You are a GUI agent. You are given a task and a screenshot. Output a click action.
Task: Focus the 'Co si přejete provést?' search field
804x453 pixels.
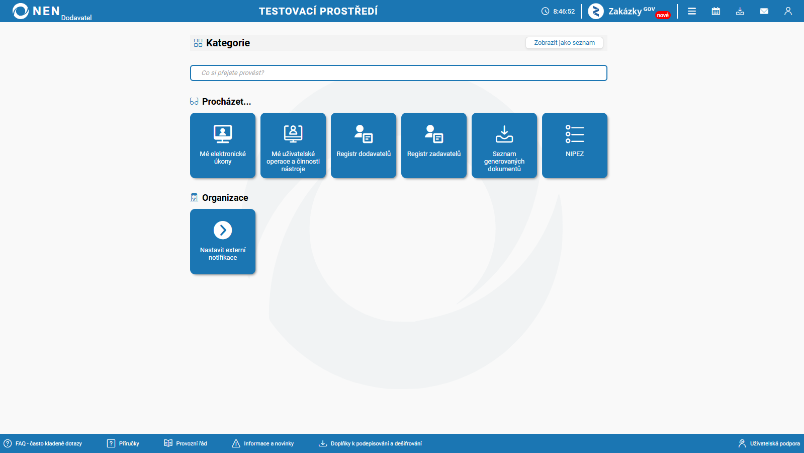[x=399, y=73]
